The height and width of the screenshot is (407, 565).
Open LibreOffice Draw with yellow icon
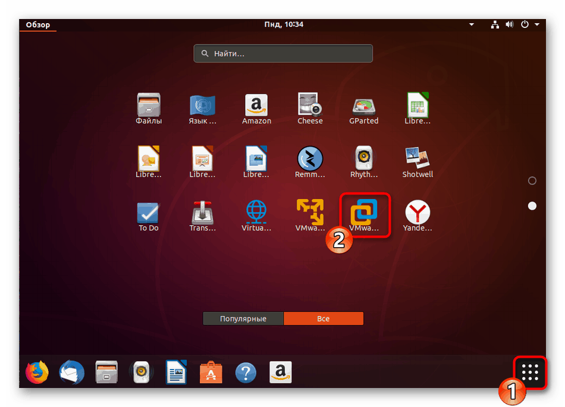tap(149, 162)
